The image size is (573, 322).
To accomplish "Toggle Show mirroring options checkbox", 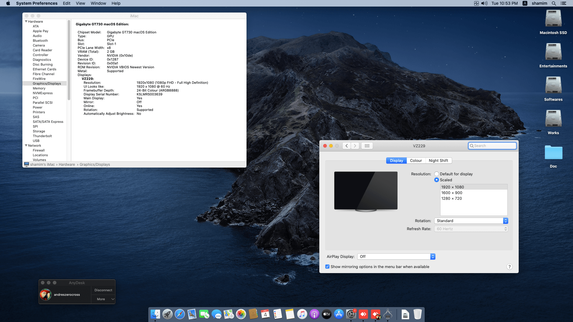I will pyautogui.click(x=327, y=267).
